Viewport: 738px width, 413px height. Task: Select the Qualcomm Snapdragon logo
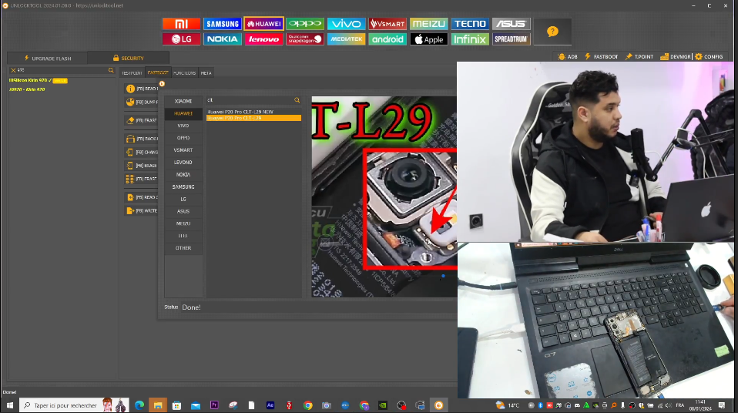click(x=305, y=39)
